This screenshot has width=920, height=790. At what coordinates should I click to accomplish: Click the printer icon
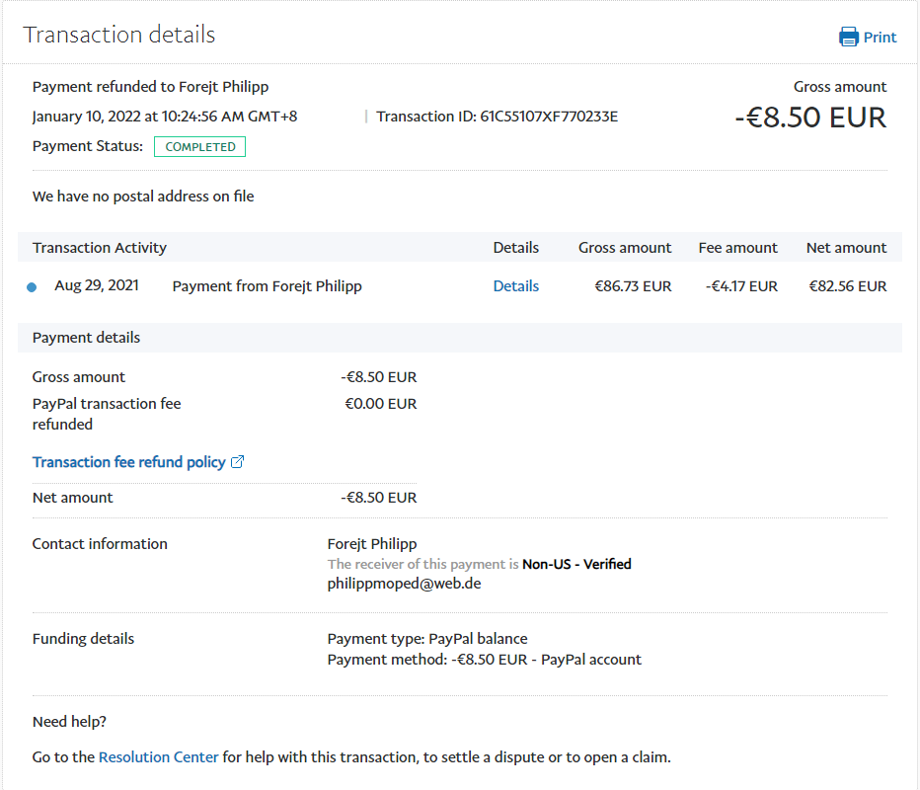point(848,38)
